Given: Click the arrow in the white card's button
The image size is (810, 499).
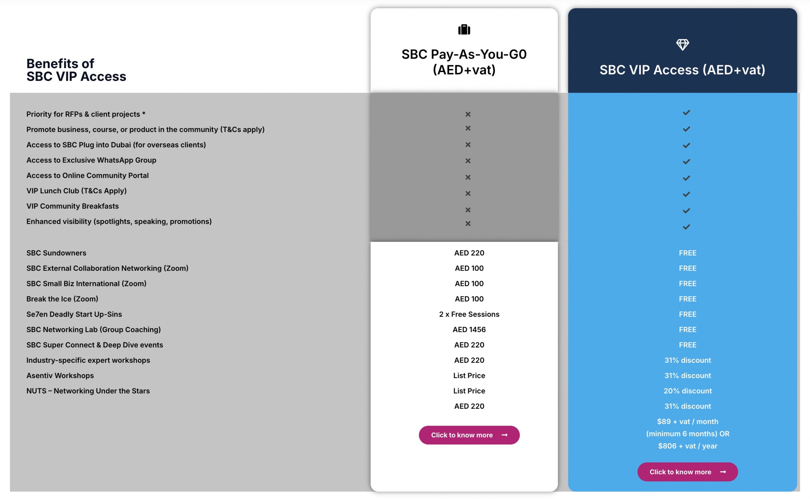Looking at the screenshot, I should pos(504,435).
